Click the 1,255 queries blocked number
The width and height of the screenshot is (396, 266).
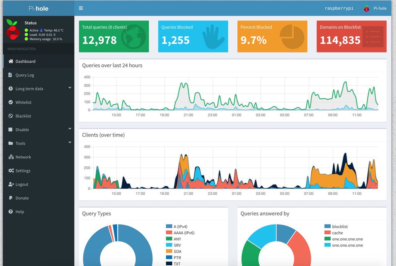point(176,40)
